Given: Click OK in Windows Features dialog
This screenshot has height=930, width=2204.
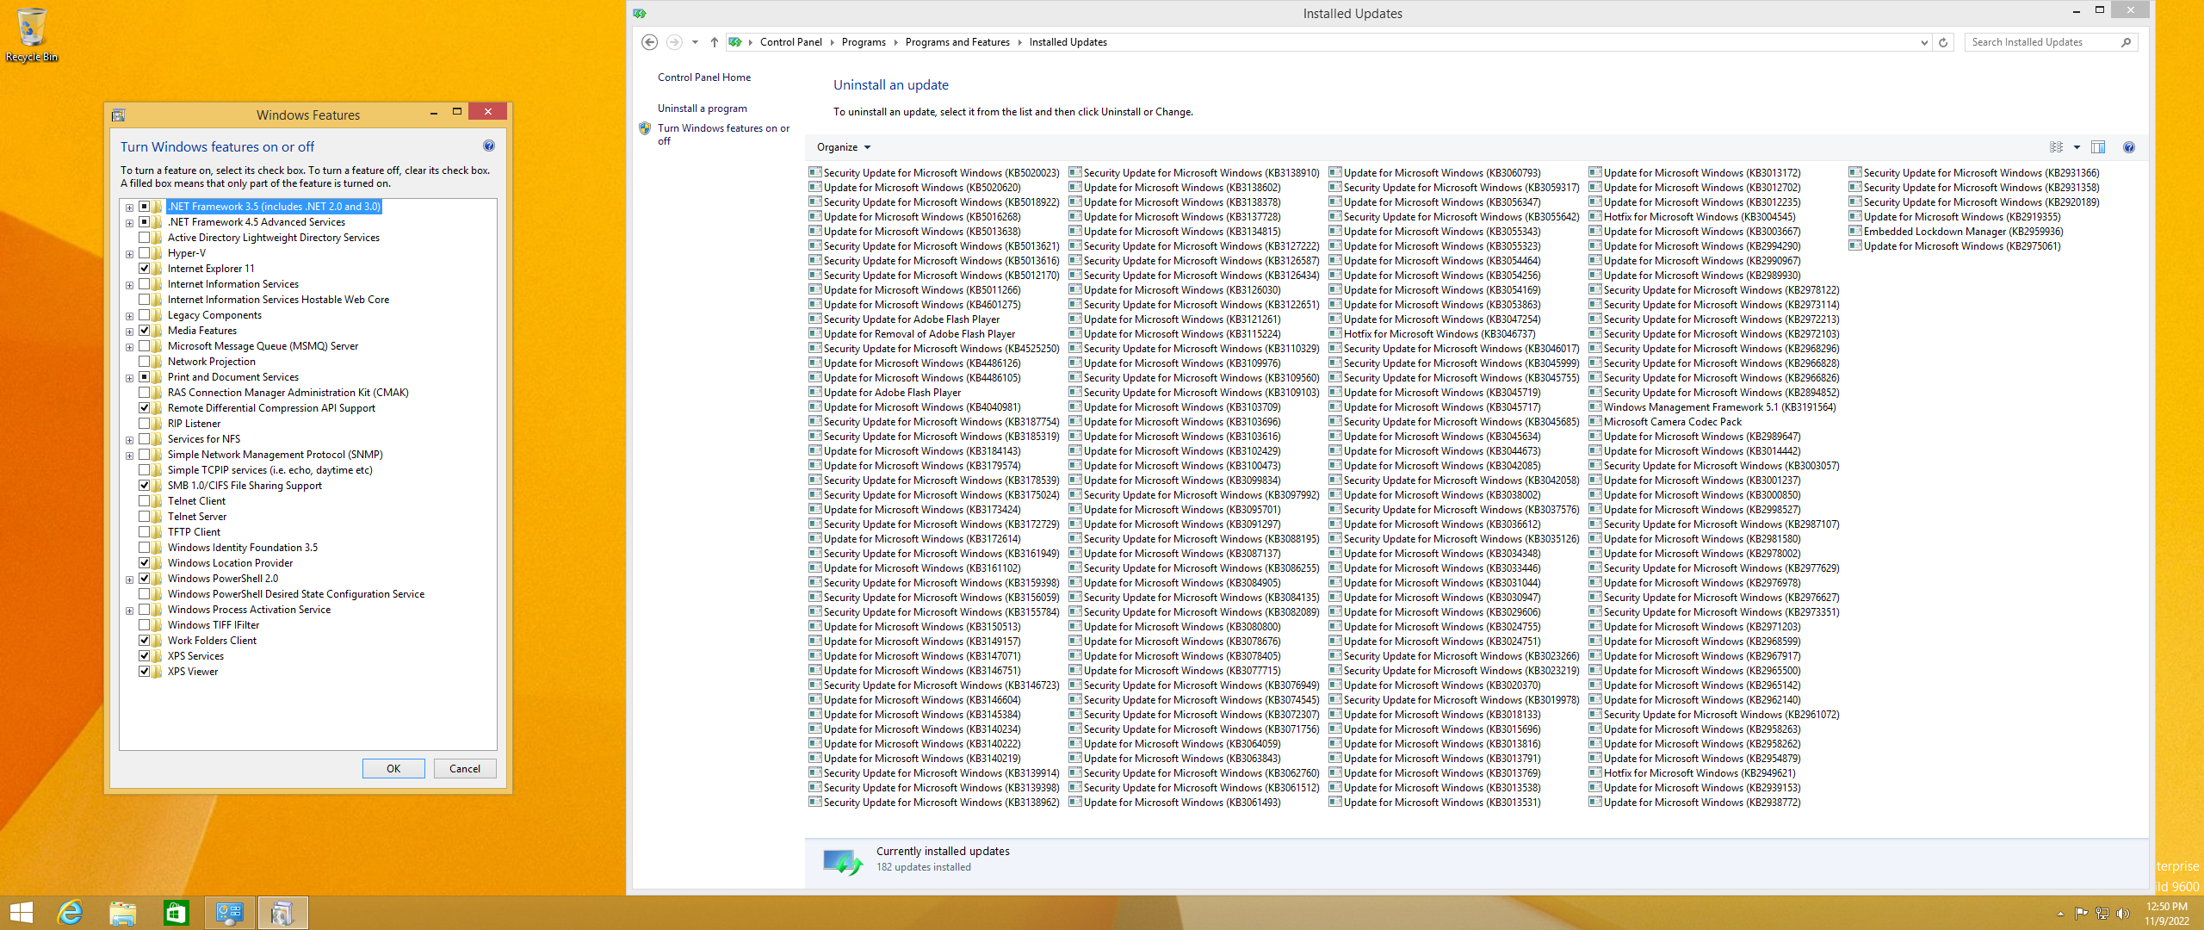Looking at the screenshot, I should pyautogui.click(x=393, y=769).
